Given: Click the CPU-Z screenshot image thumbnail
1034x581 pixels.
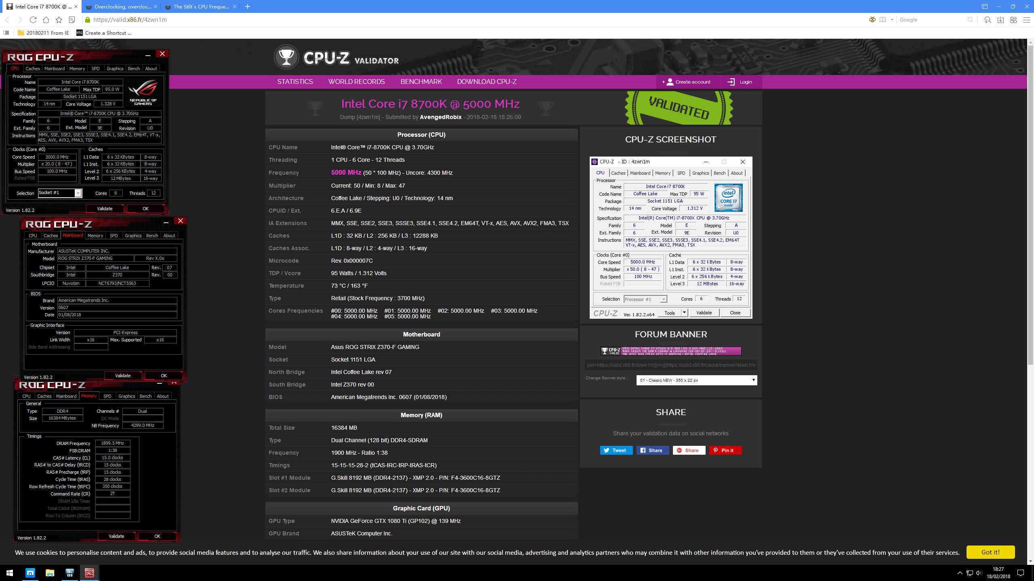Looking at the screenshot, I should tap(671, 238).
